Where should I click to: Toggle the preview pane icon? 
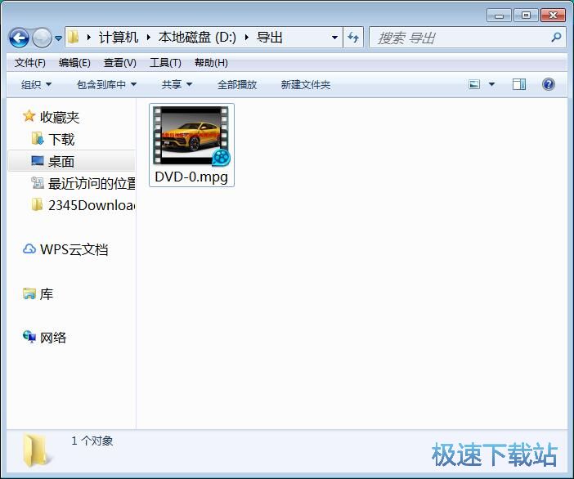[x=518, y=84]
